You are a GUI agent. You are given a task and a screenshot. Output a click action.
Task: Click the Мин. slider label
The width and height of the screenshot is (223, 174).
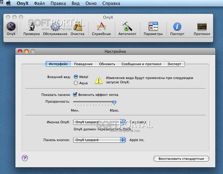tap(75, 110)
